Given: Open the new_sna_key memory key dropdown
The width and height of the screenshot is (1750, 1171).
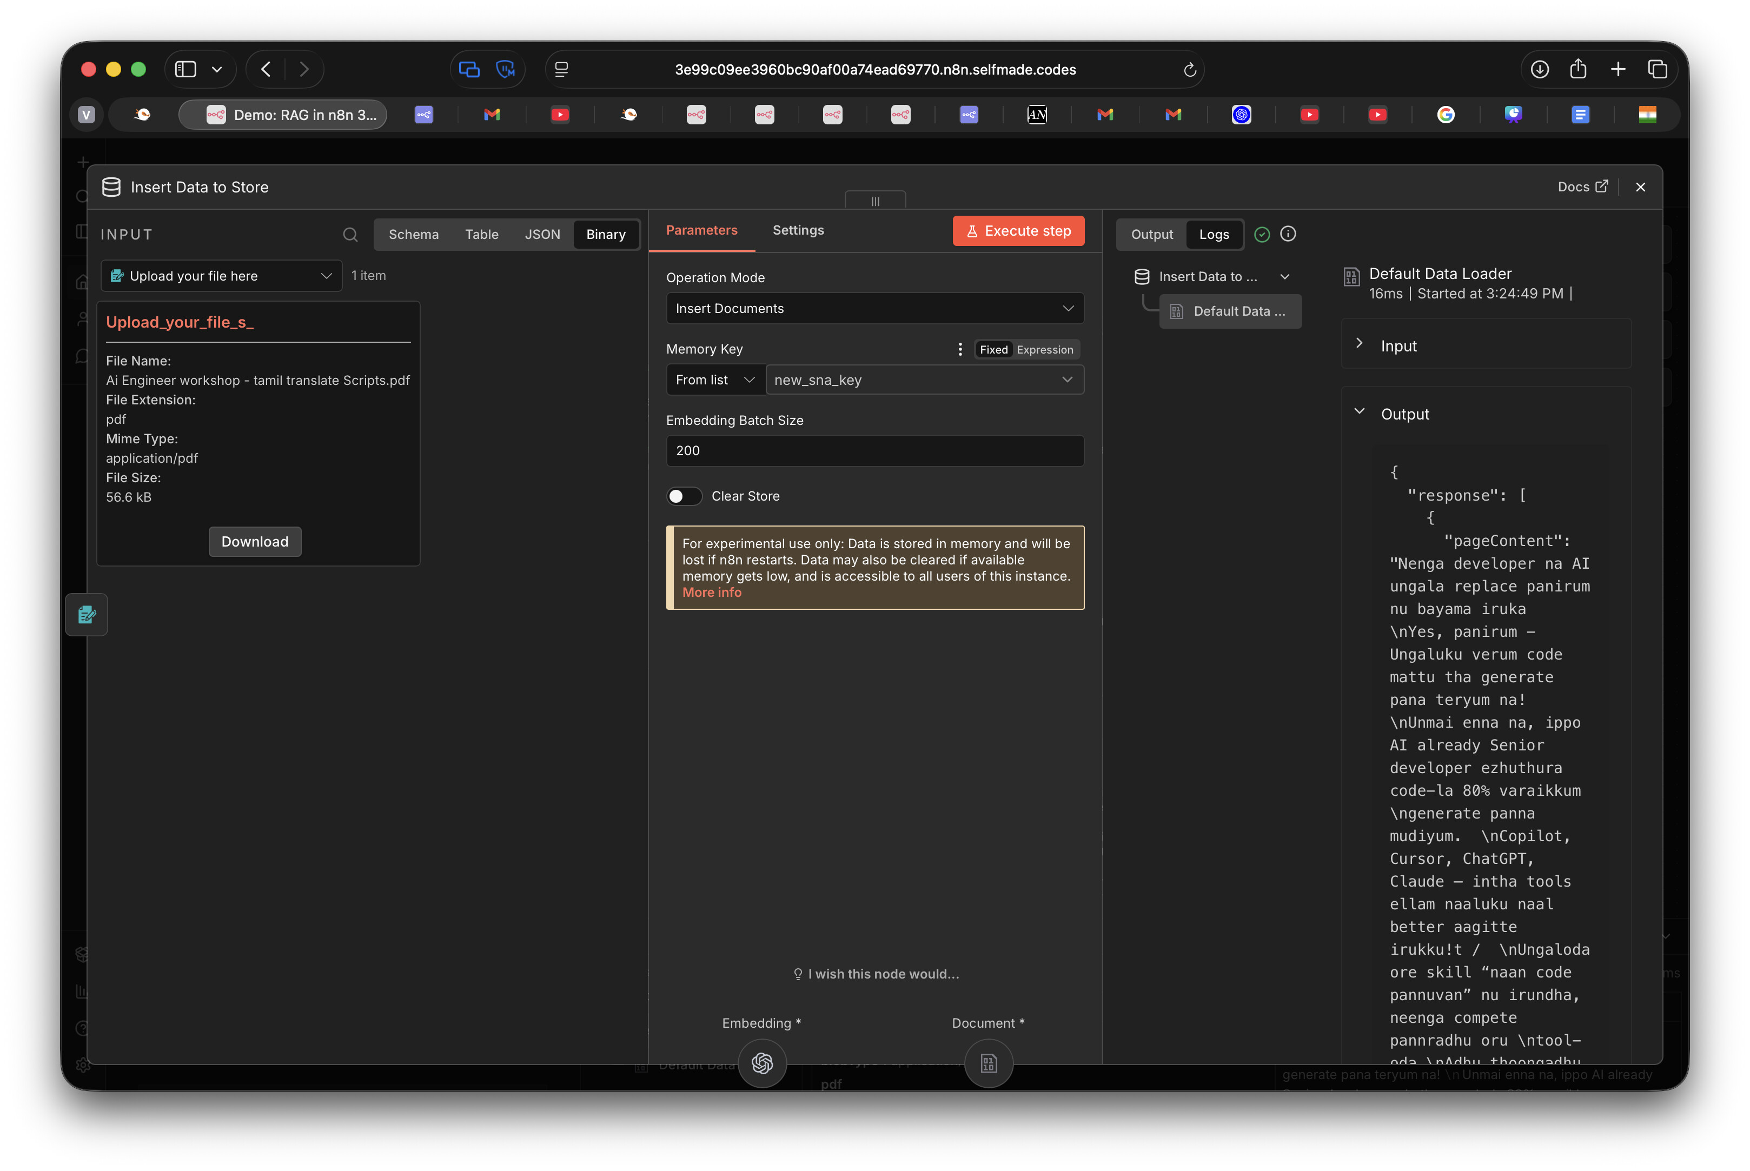Looking at the screenshot, I should [923, 380].
